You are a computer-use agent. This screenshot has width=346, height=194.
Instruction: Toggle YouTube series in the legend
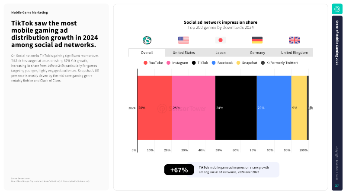(x=153, y=63)
